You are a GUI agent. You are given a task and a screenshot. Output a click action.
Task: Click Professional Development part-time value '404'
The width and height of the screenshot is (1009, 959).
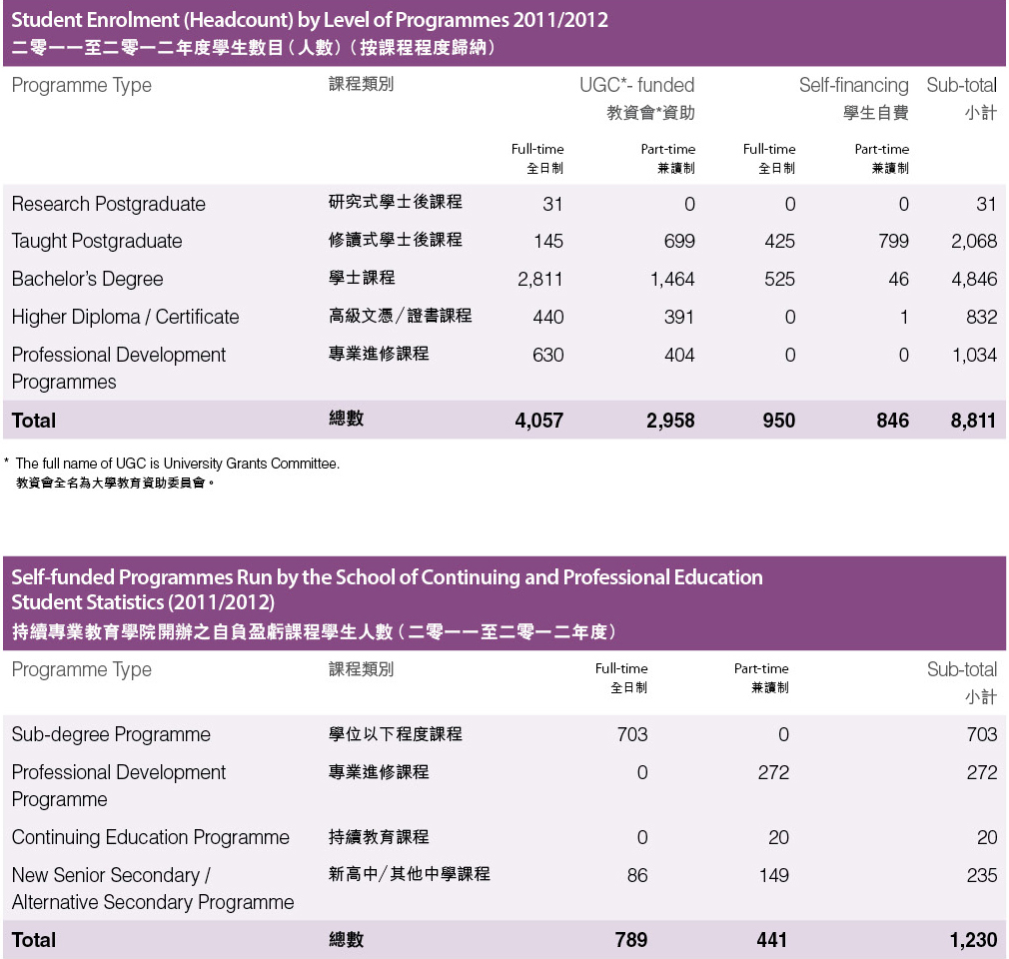[679, 356]
